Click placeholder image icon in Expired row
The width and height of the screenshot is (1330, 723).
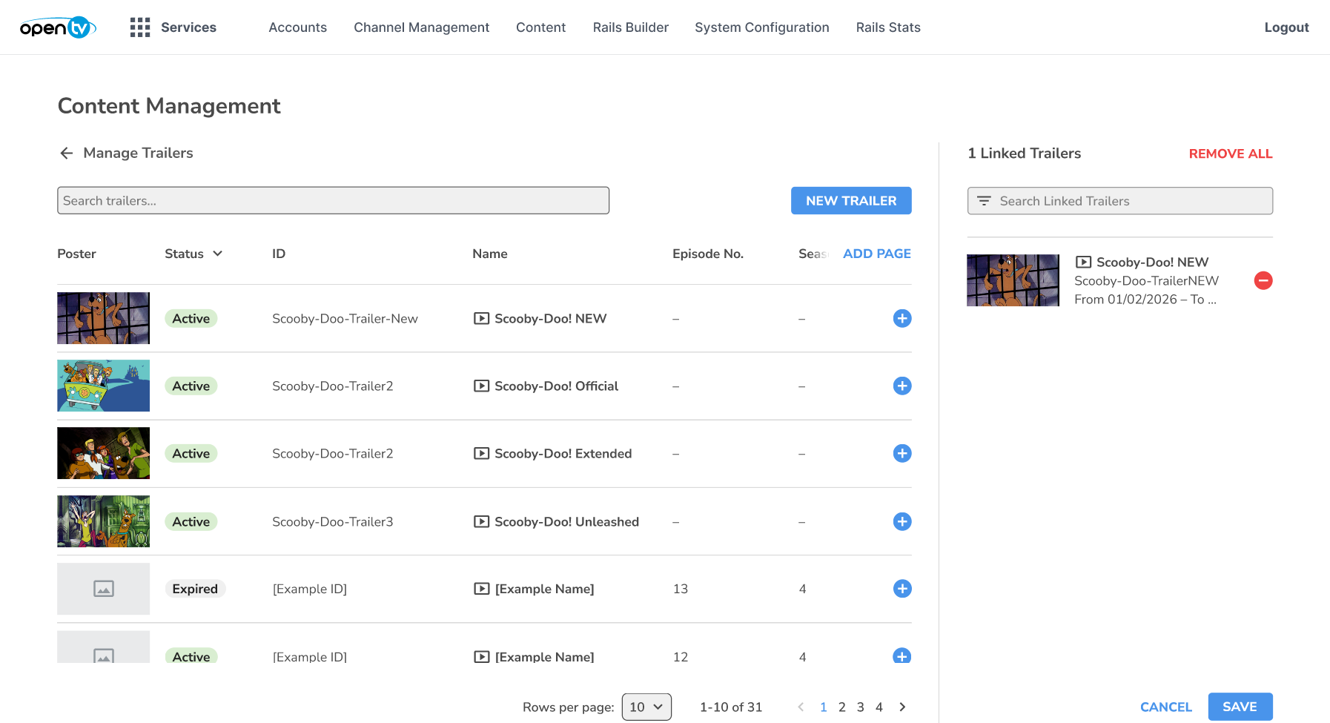pyautogui.click(x=104, y=589)
